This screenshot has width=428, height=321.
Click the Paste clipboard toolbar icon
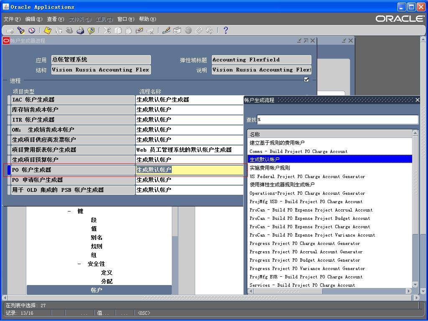[x=129, y=31]
